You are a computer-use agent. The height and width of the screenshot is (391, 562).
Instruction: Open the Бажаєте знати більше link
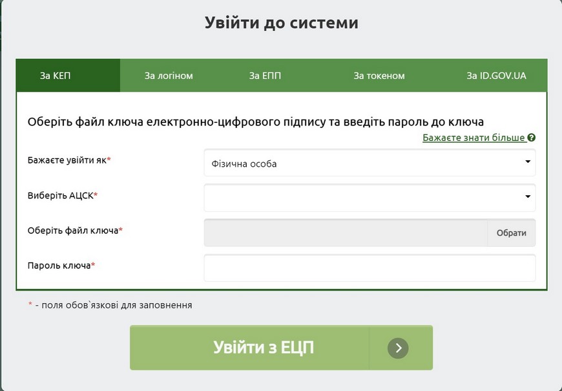pos(474,138)
